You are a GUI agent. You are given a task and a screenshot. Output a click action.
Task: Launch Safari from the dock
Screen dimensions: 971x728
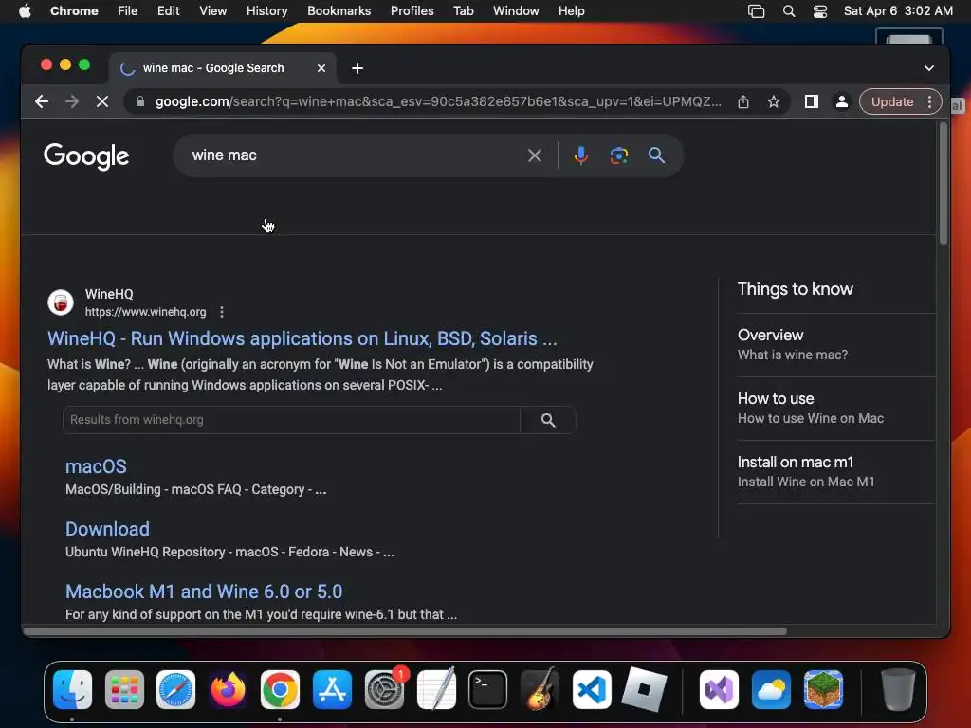pos(175,689)
